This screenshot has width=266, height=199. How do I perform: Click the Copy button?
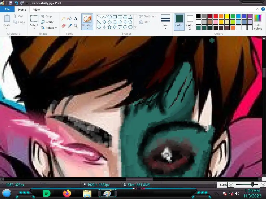click(x=19, y=22)
